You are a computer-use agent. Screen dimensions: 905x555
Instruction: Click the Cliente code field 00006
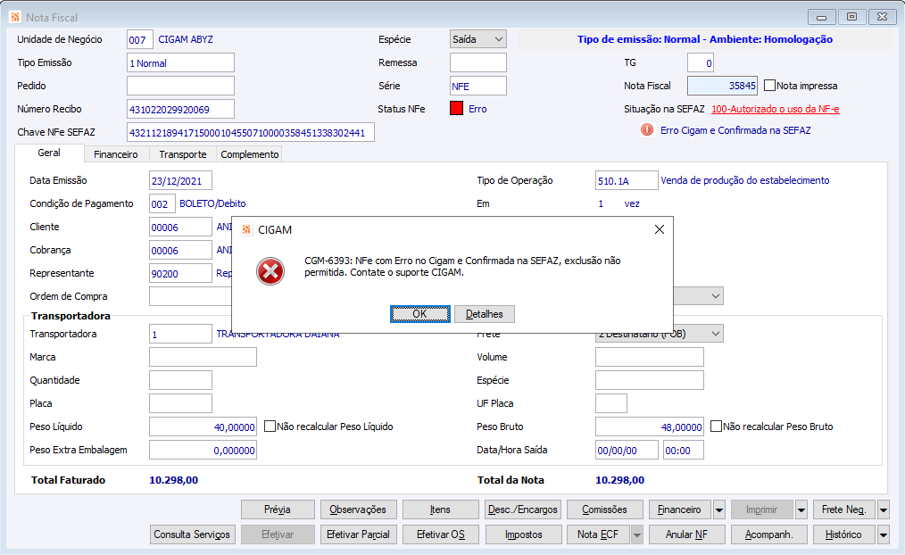pyautogui.click(x=180, y=227)
